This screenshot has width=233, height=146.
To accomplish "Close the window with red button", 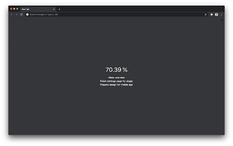I will click(x=11, y=9).
